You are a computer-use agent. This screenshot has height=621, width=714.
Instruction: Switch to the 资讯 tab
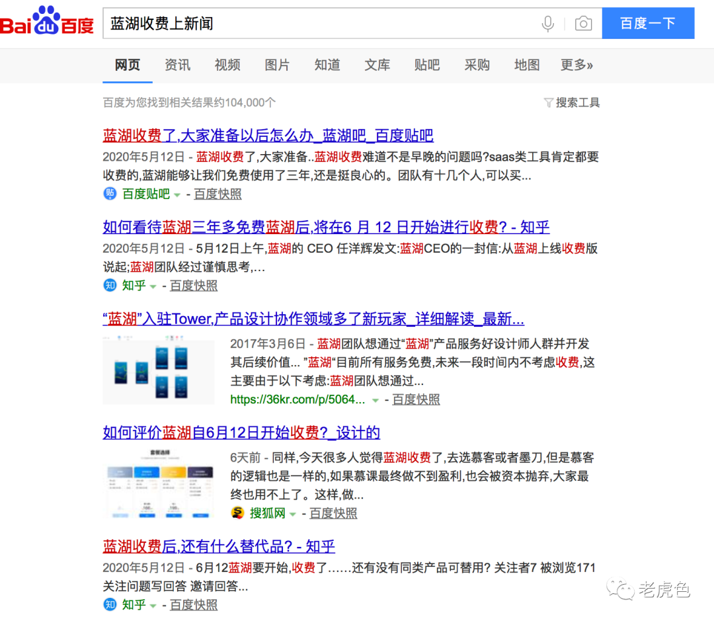click(x=178, y=65)
